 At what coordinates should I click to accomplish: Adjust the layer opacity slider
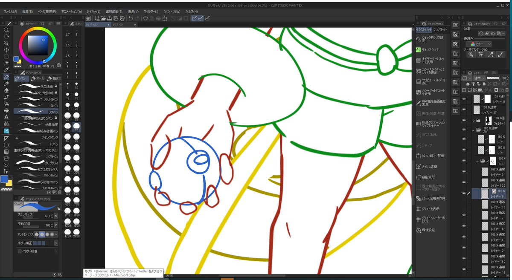click(493, 78)
